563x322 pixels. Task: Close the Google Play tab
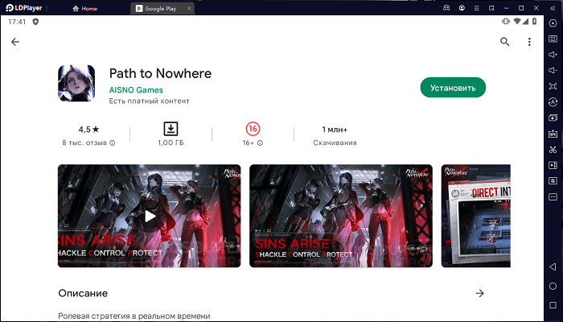click(x=189, y=8)
